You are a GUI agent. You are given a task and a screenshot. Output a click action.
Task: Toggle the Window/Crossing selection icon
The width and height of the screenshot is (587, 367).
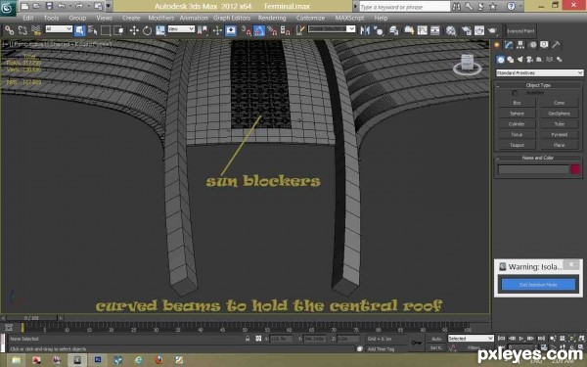118,30
